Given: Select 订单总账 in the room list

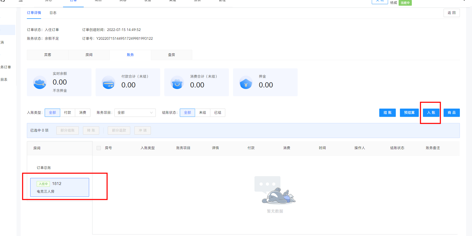Looking at the screenshot, I should tap(44, 168).
